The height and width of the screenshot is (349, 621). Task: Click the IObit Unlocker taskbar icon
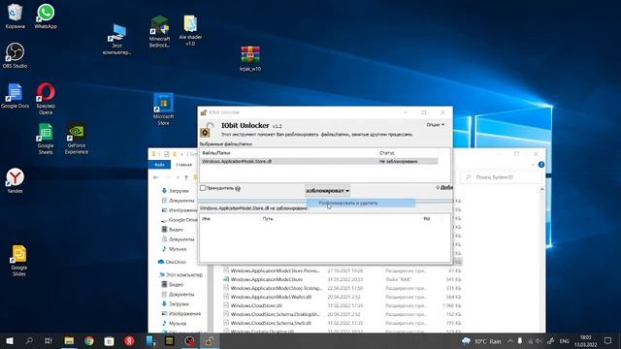[210, 340]
